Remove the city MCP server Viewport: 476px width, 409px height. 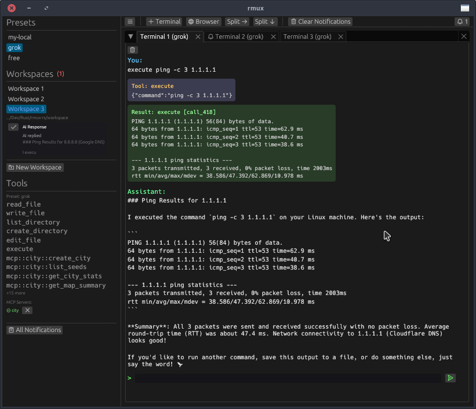click(x=27, y=310)
